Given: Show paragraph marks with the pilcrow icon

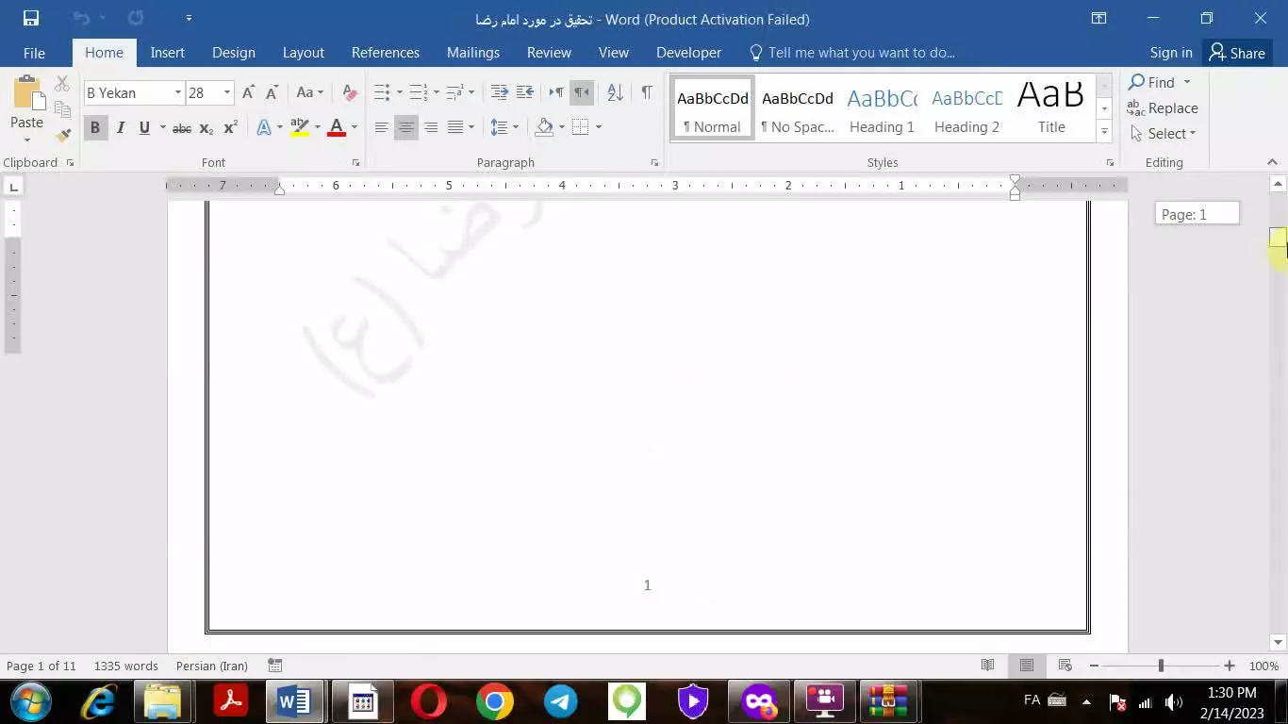Looking at the screenshot, I should (x=647, y=92).
